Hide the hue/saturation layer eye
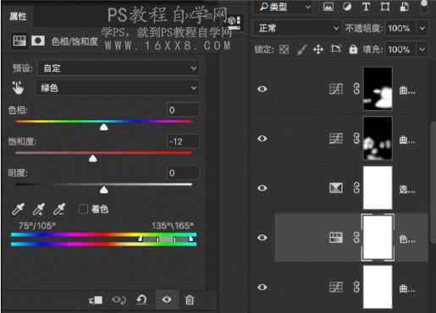This screenshot has width=436, height=313. click(x=262, y=238)
